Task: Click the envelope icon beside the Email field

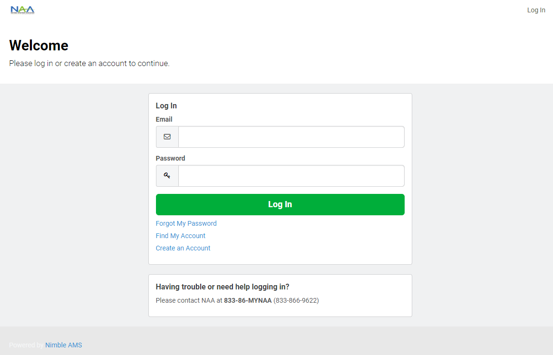Action: 167,137
